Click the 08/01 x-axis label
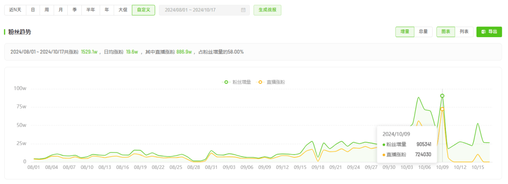 (34, 168)
